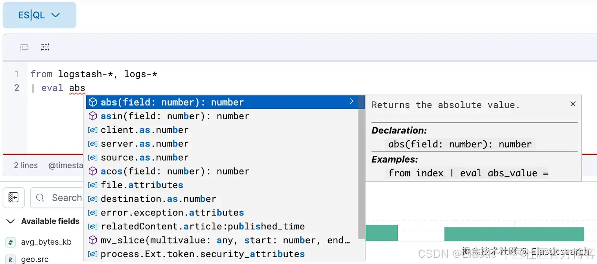
Task: Click the geo.src keyword type icon
Action: (10, 260)
